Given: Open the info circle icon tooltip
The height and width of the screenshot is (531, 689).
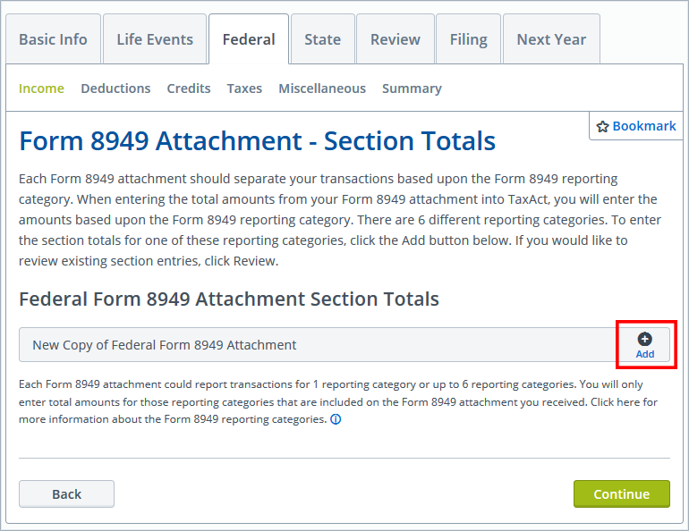Looking at the screenshot, I should [x=336, y=419].
